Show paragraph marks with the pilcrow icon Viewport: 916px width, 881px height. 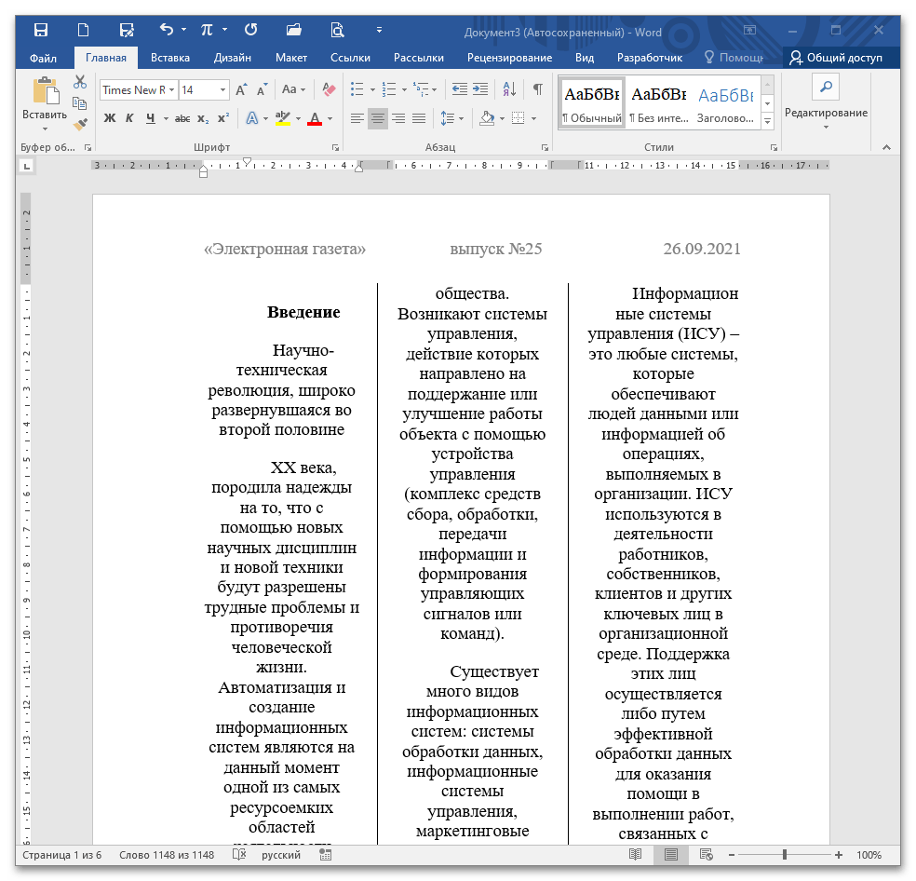coord(537,90)
